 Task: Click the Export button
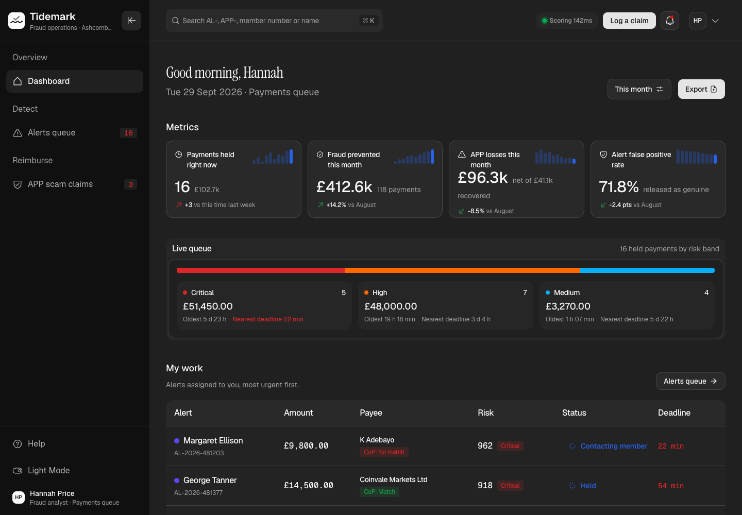click(701, 89)
